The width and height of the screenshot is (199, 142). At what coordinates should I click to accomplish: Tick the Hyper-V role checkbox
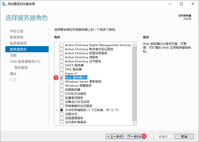pyautogui.click(x=62, y=74)
